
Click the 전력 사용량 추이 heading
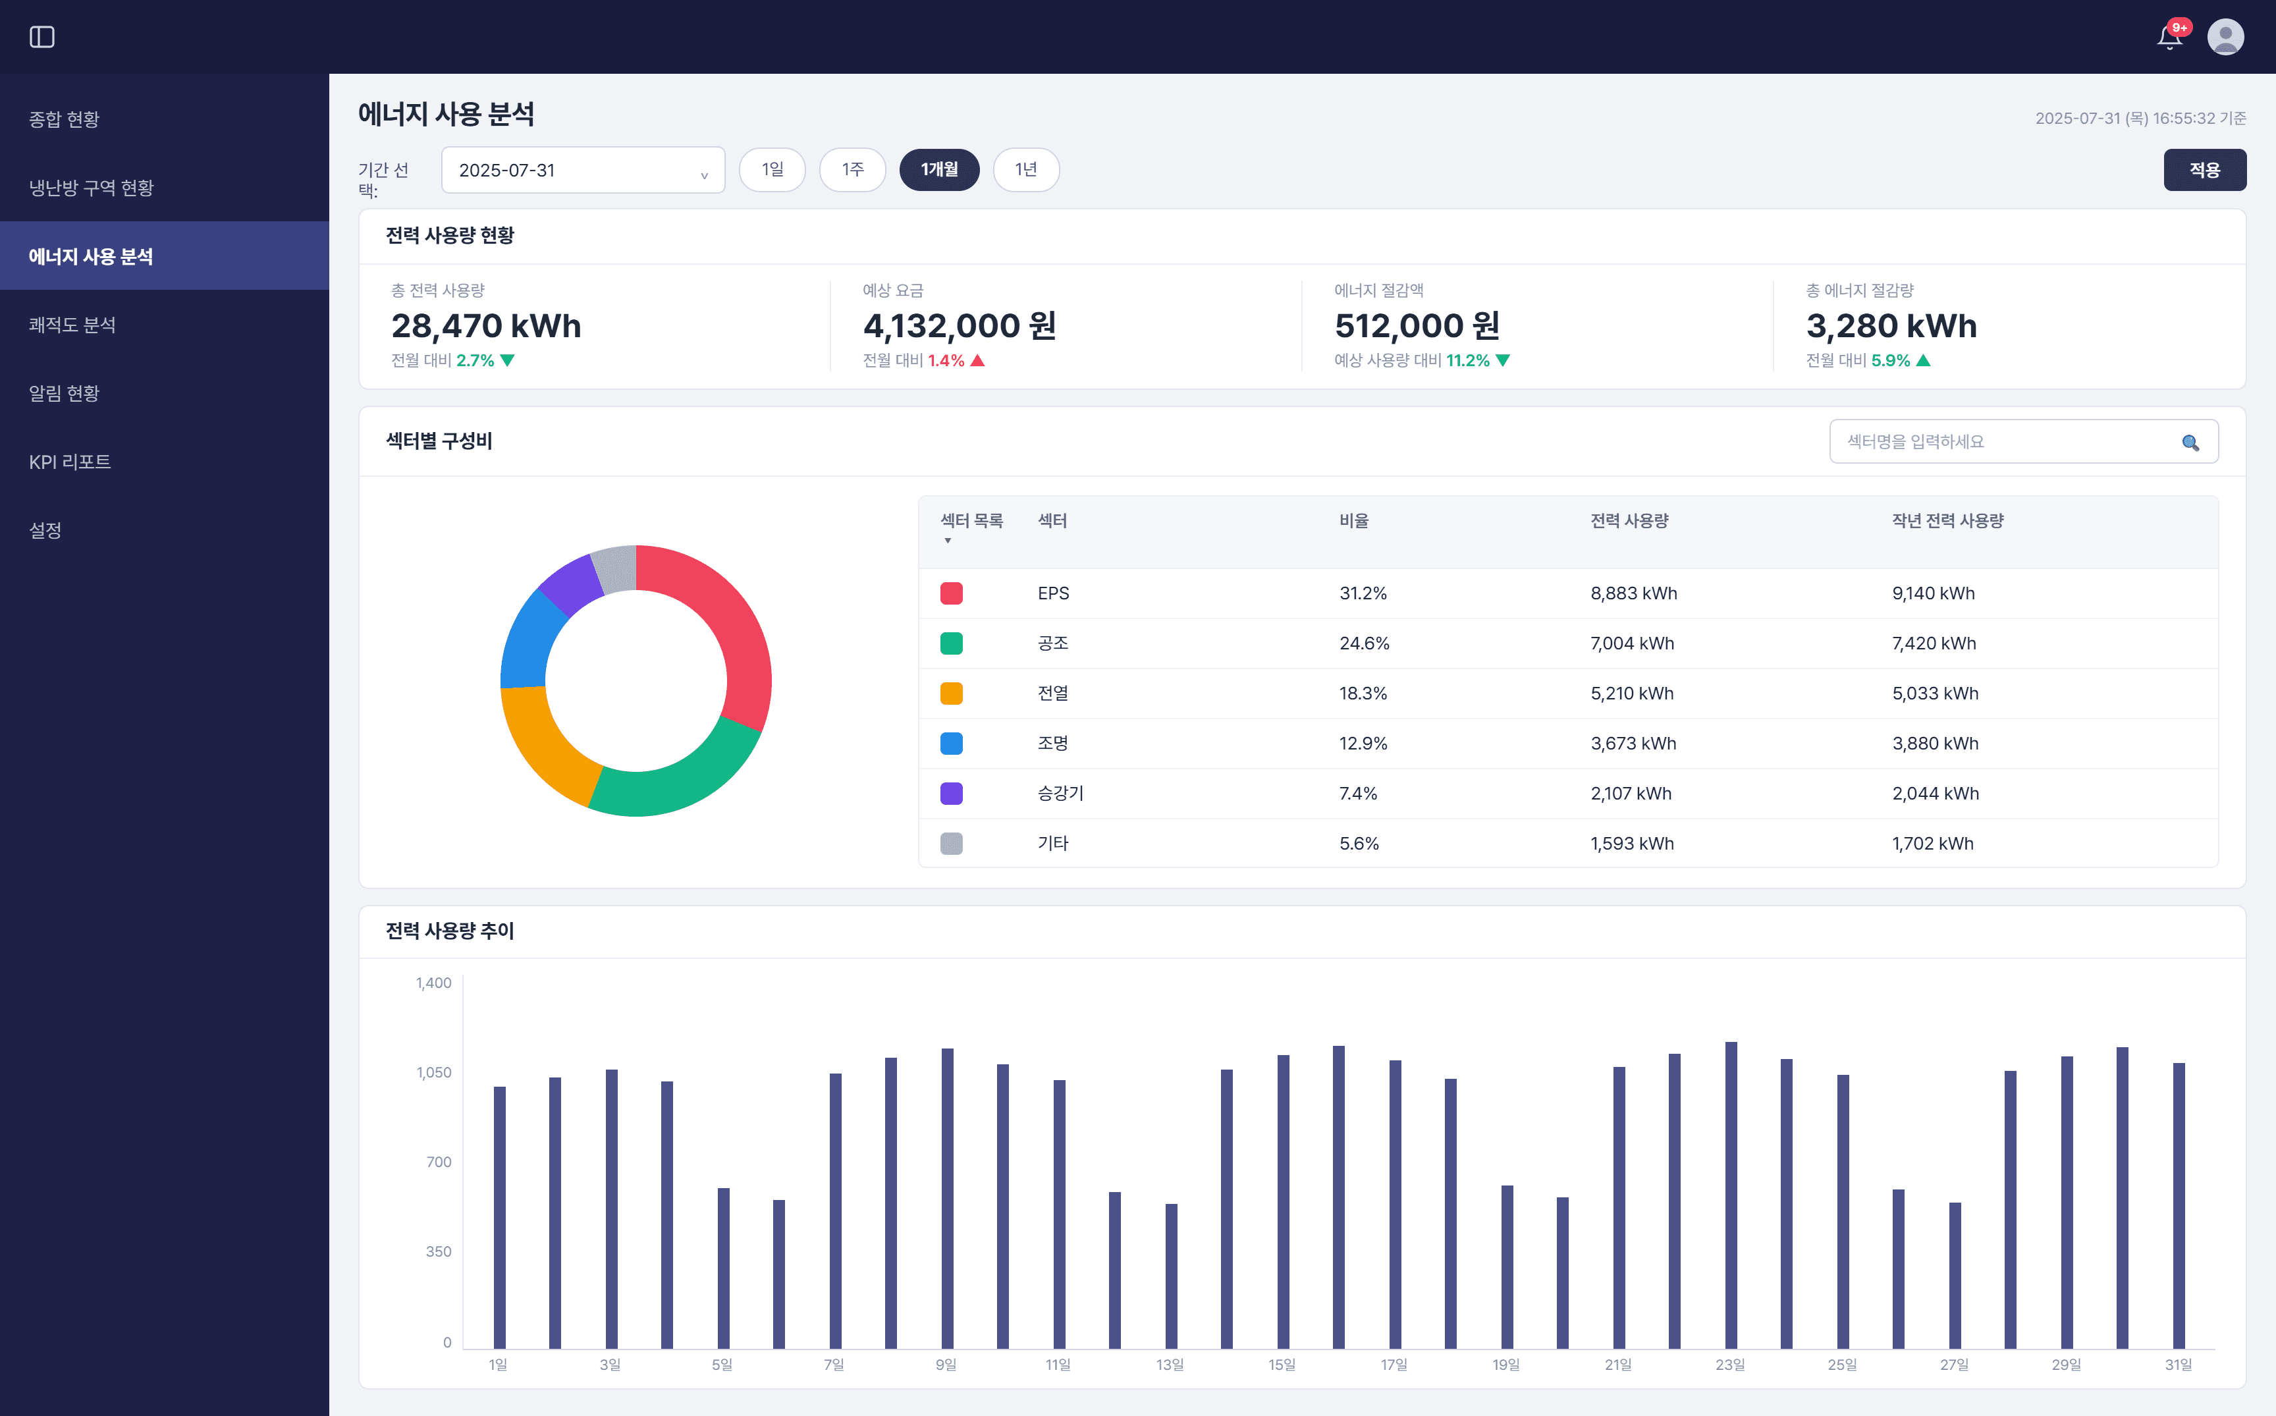click(450, 931)
